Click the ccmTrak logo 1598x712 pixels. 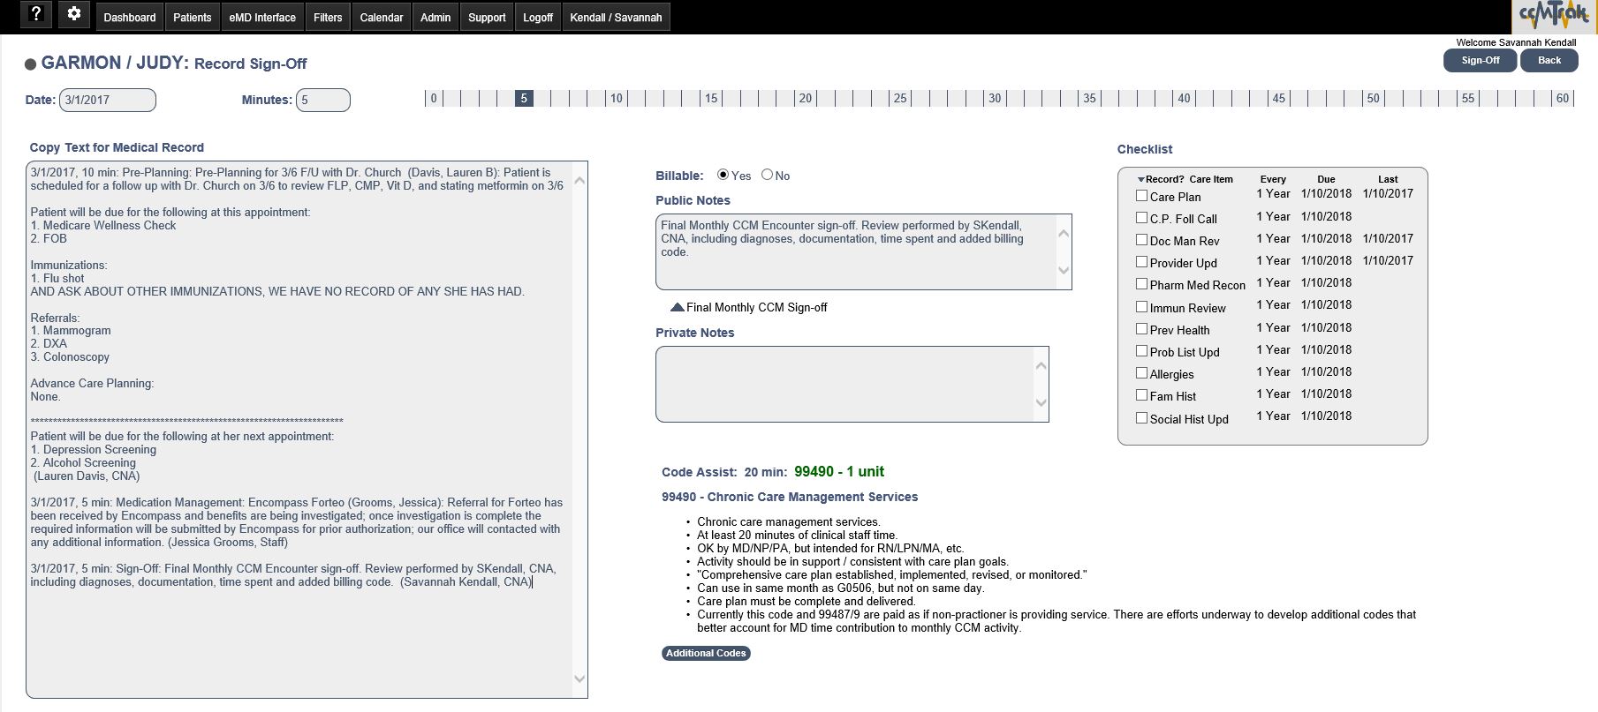point(1552,16)
